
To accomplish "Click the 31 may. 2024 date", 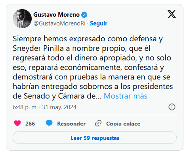I will (x=59, y=107).
